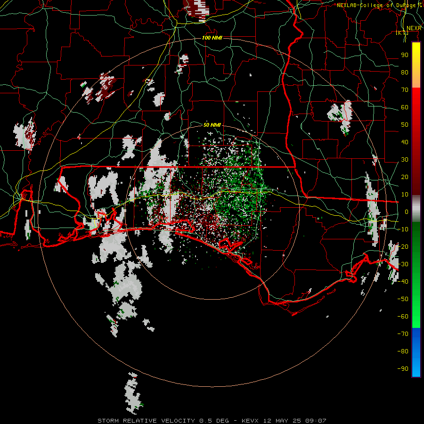Click the "-80" scale value
The image size is (424, 424).
pyautogui.click(x=403, y=351)
